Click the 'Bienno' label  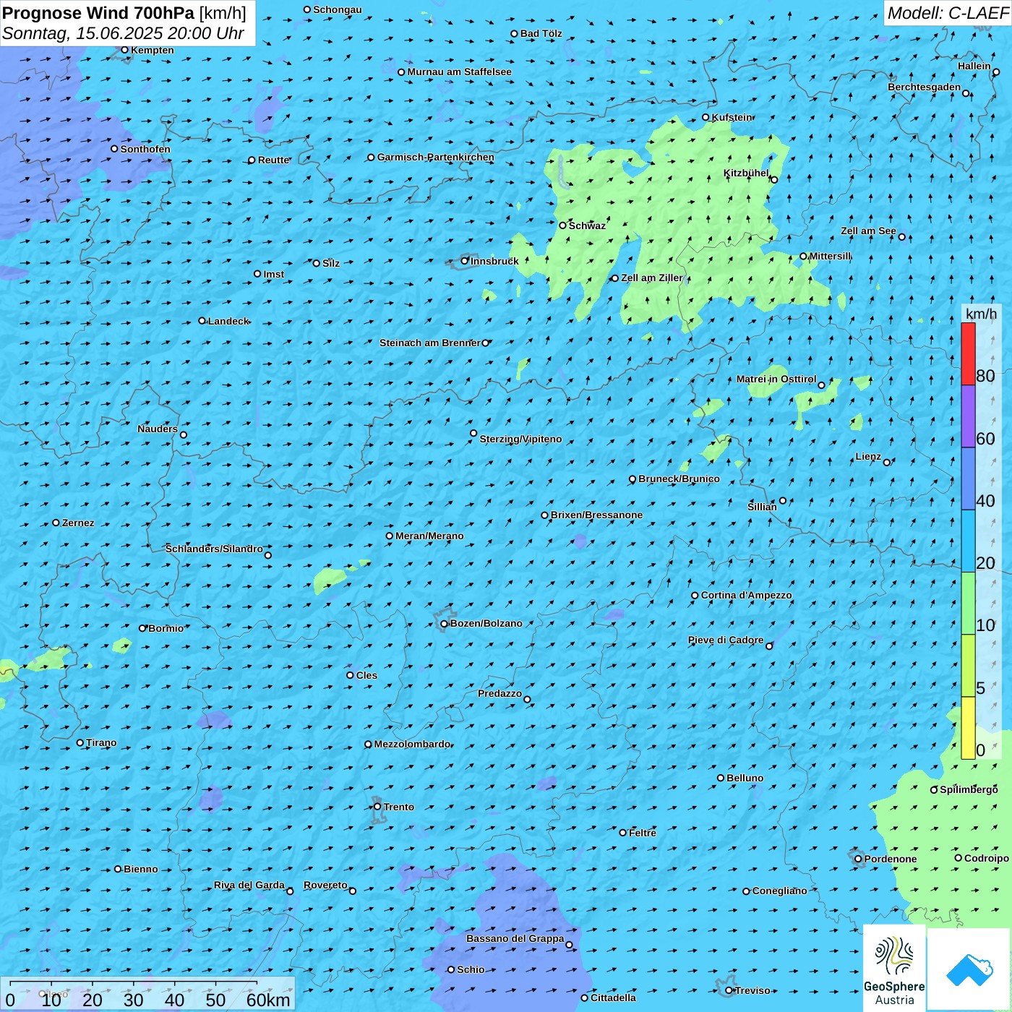[140, 869]
